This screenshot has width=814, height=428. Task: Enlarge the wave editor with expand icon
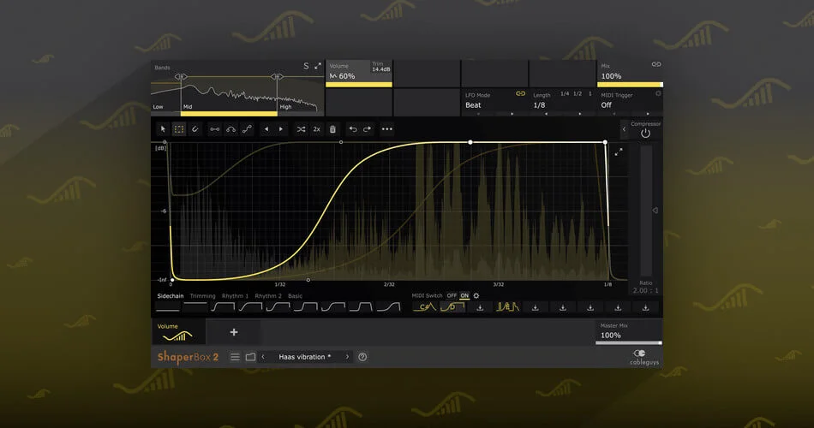click(x=619, y=152)
